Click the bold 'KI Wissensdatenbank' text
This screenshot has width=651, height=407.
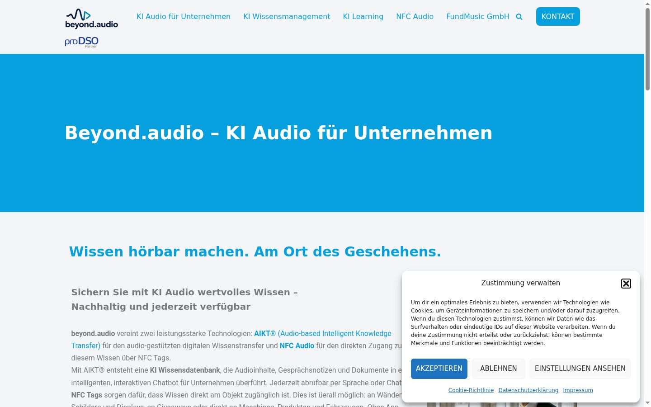pos(185,370)
